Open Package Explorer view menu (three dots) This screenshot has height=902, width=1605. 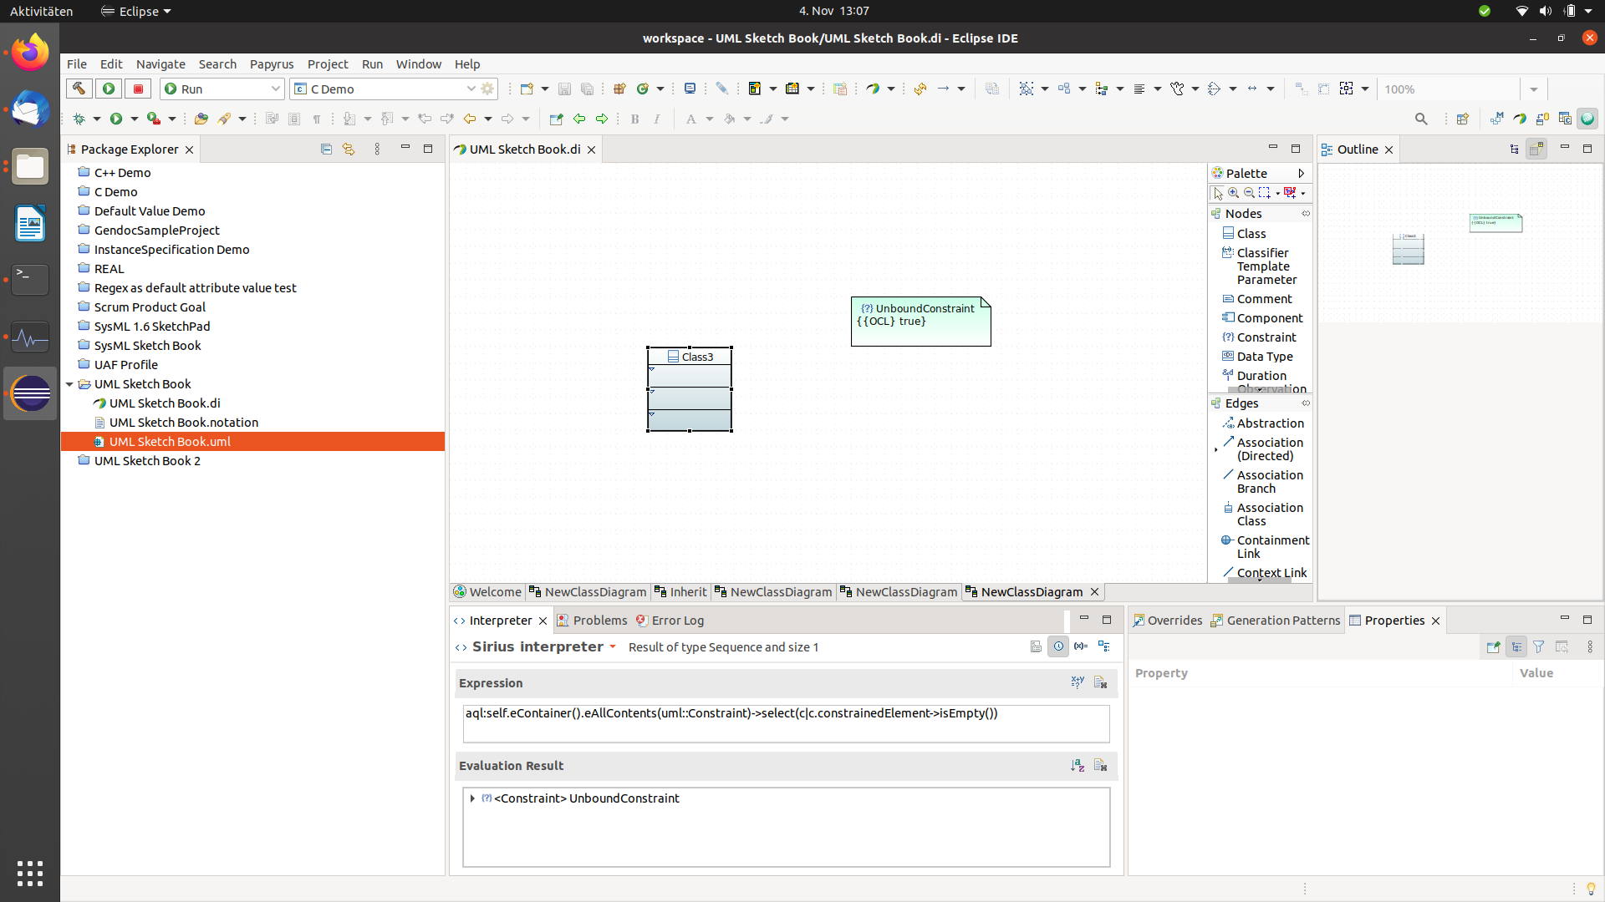coord(377,149)
